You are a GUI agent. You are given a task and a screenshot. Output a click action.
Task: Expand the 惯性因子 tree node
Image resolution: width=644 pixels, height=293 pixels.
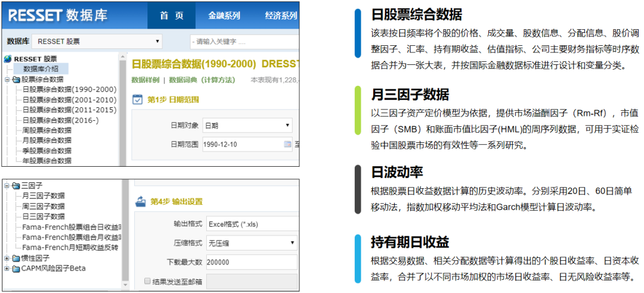(7, 258)
